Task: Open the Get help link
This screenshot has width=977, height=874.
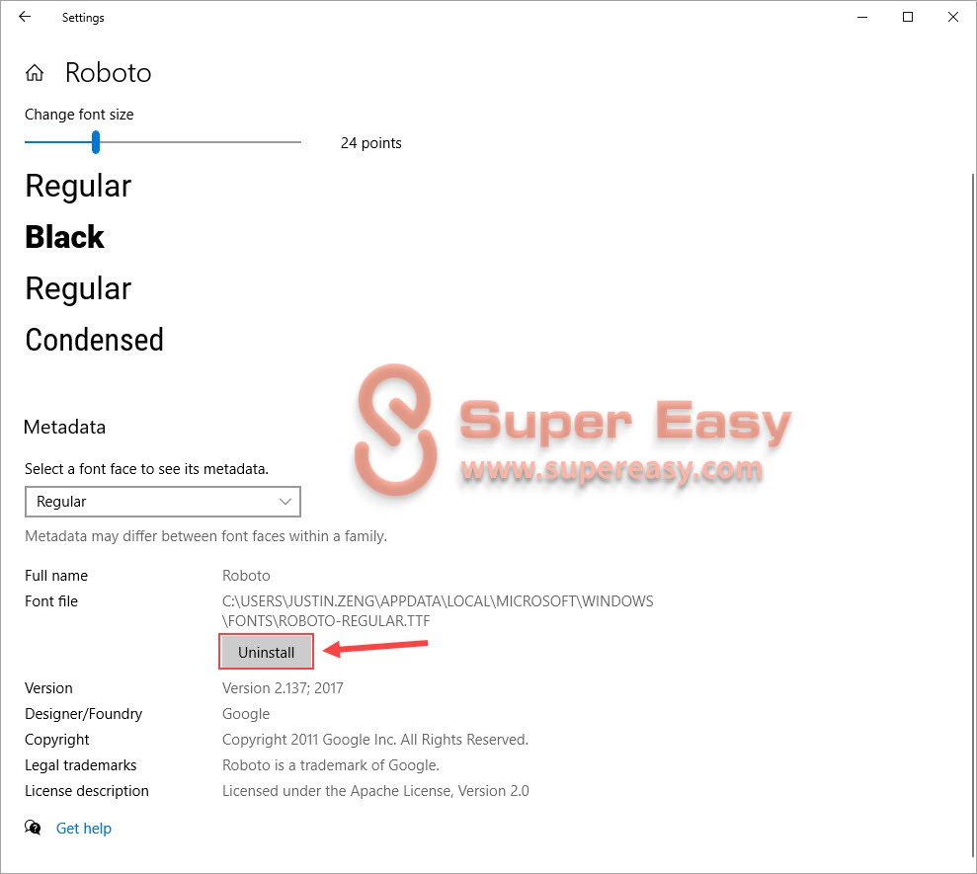Action: click(x=84, y=828)
